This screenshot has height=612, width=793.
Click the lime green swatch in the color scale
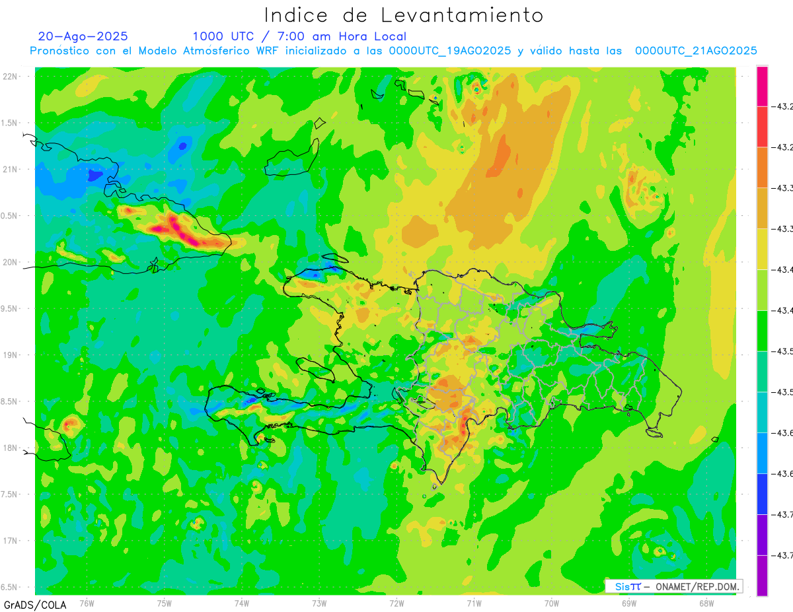click(x=762, y=289)
